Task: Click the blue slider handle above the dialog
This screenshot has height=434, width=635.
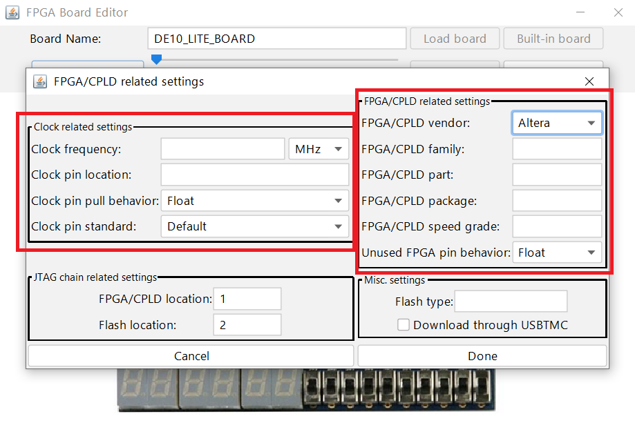Action: point(157,60)
